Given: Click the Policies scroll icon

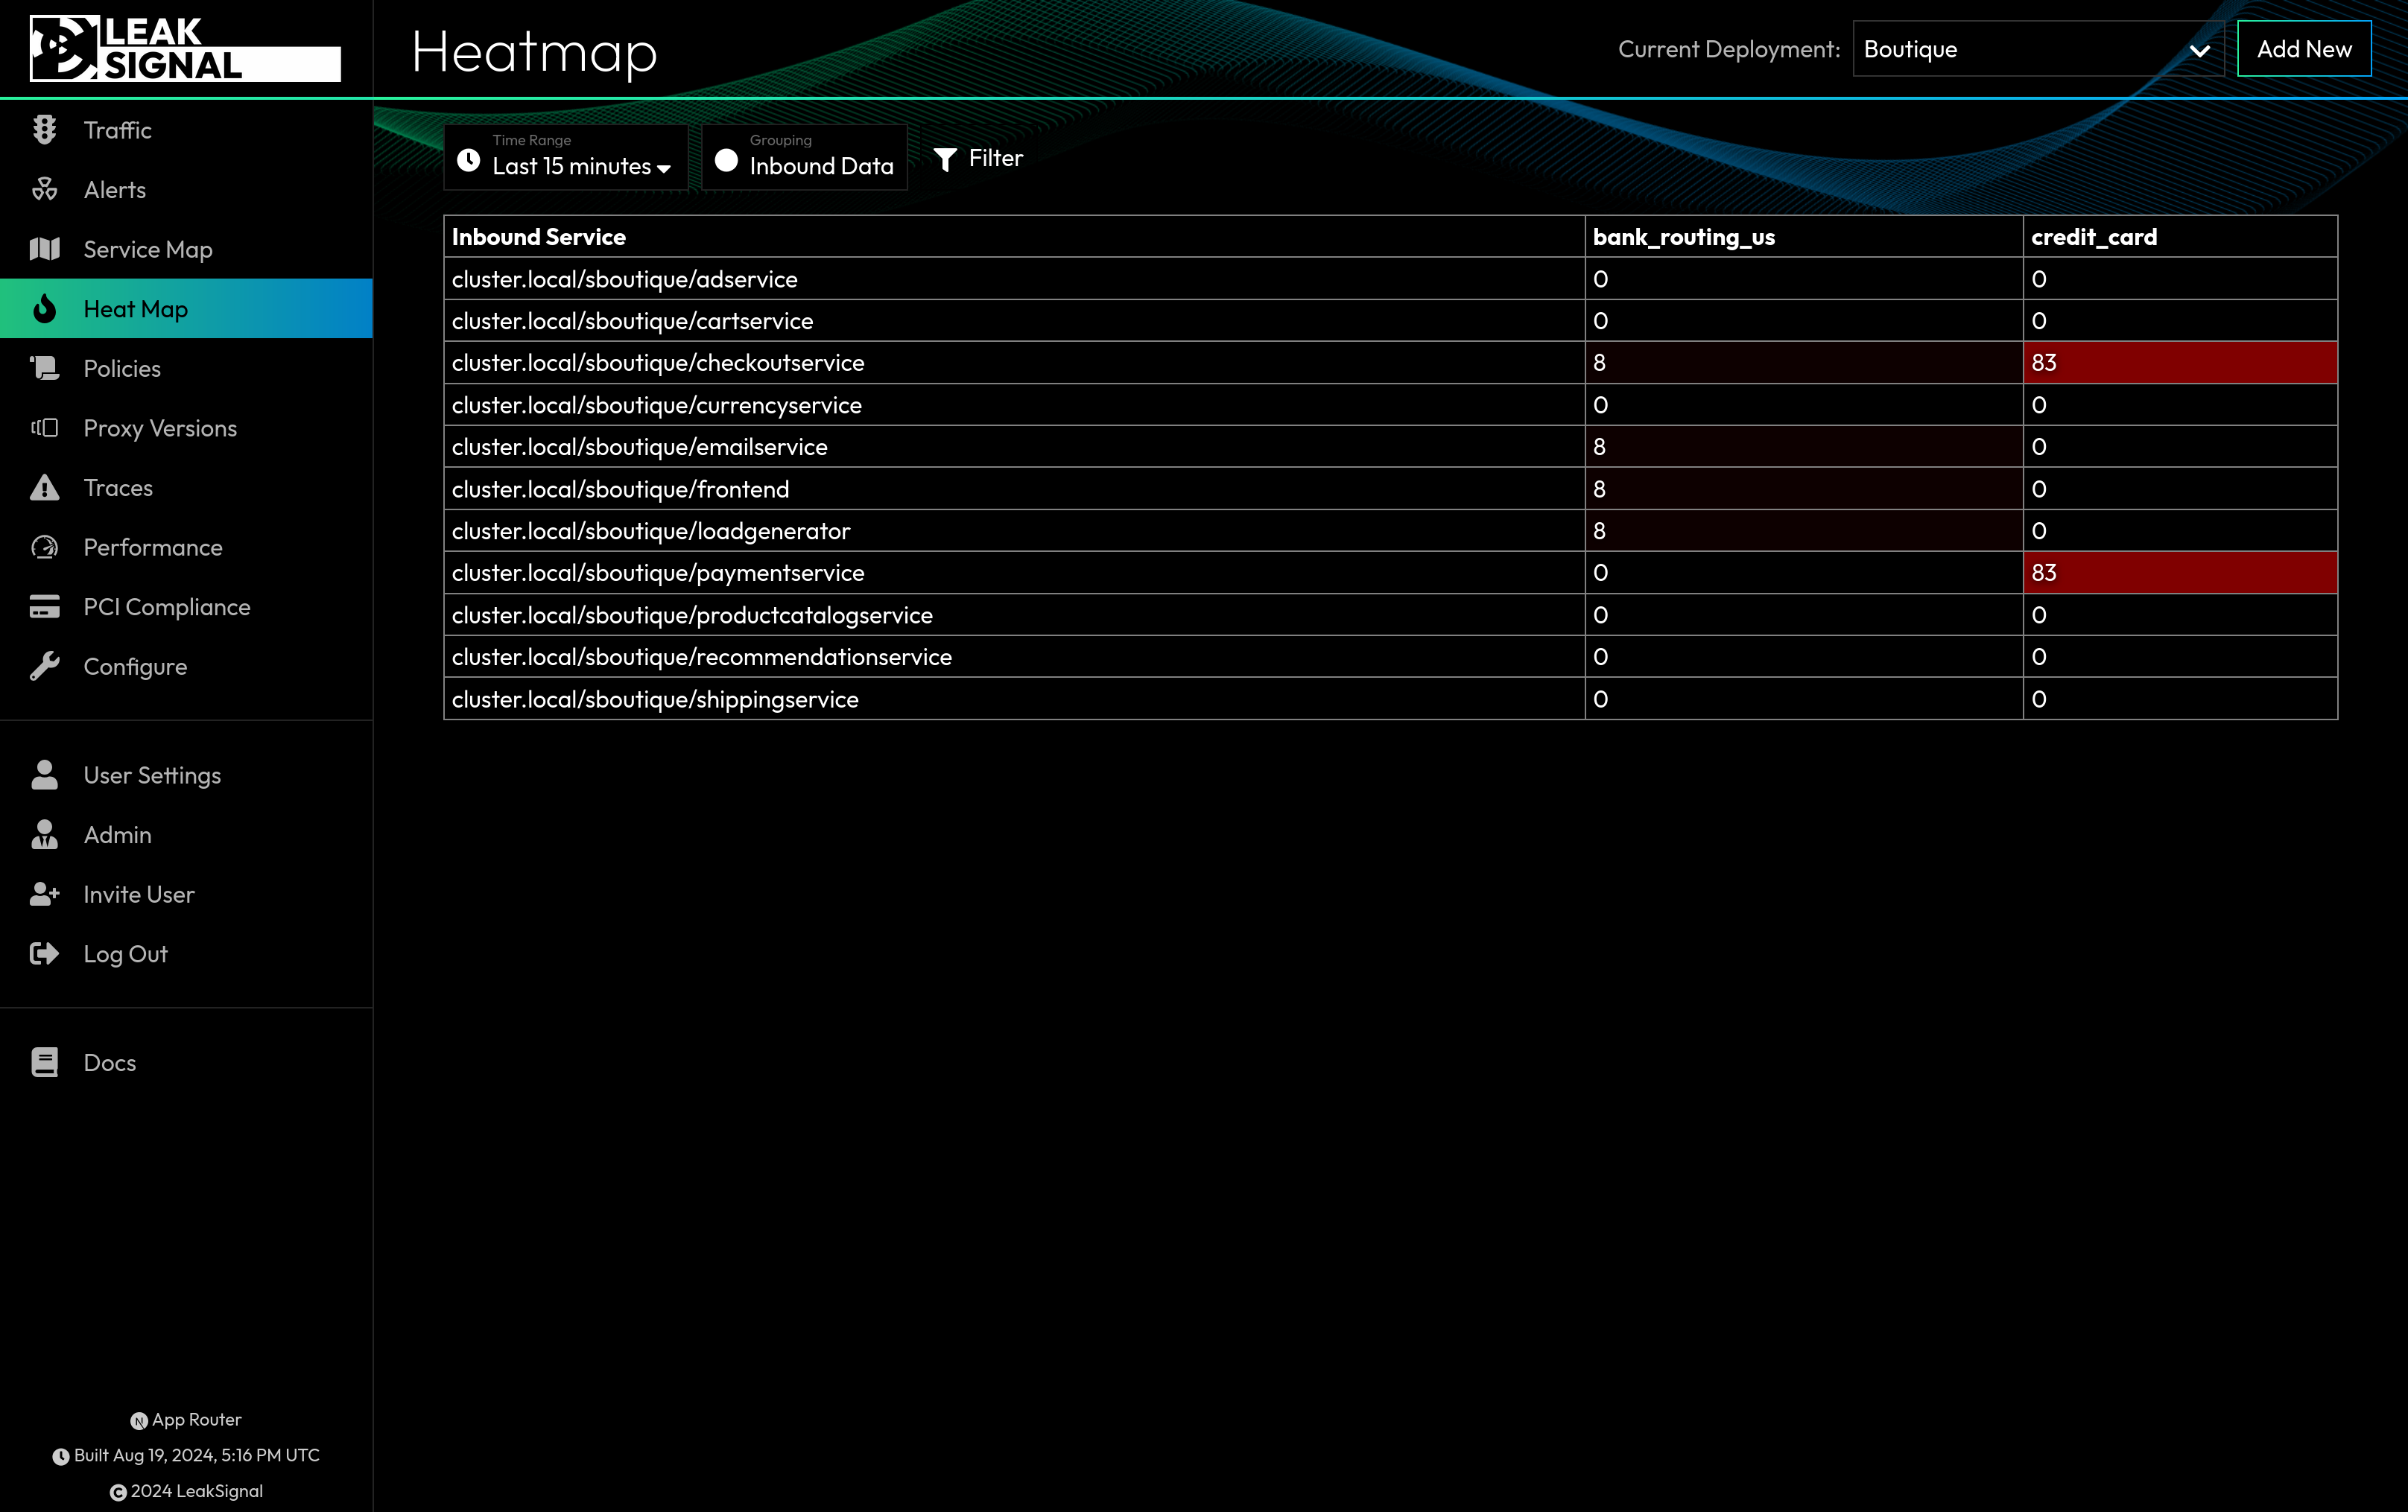Looking at the screenshot, I should [44, 368].
